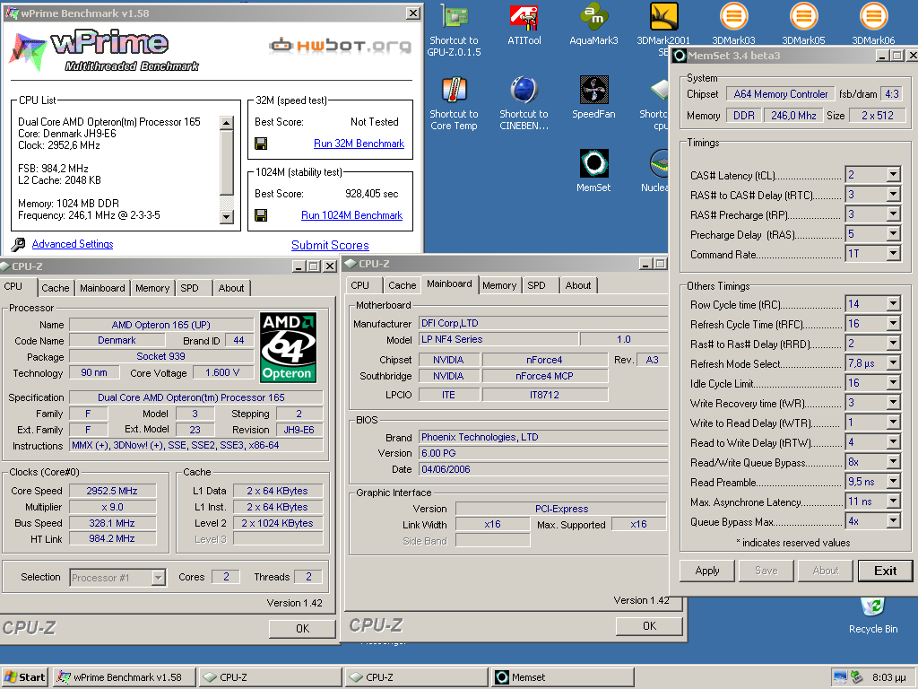Click the Windows Start button

(25, 677)
